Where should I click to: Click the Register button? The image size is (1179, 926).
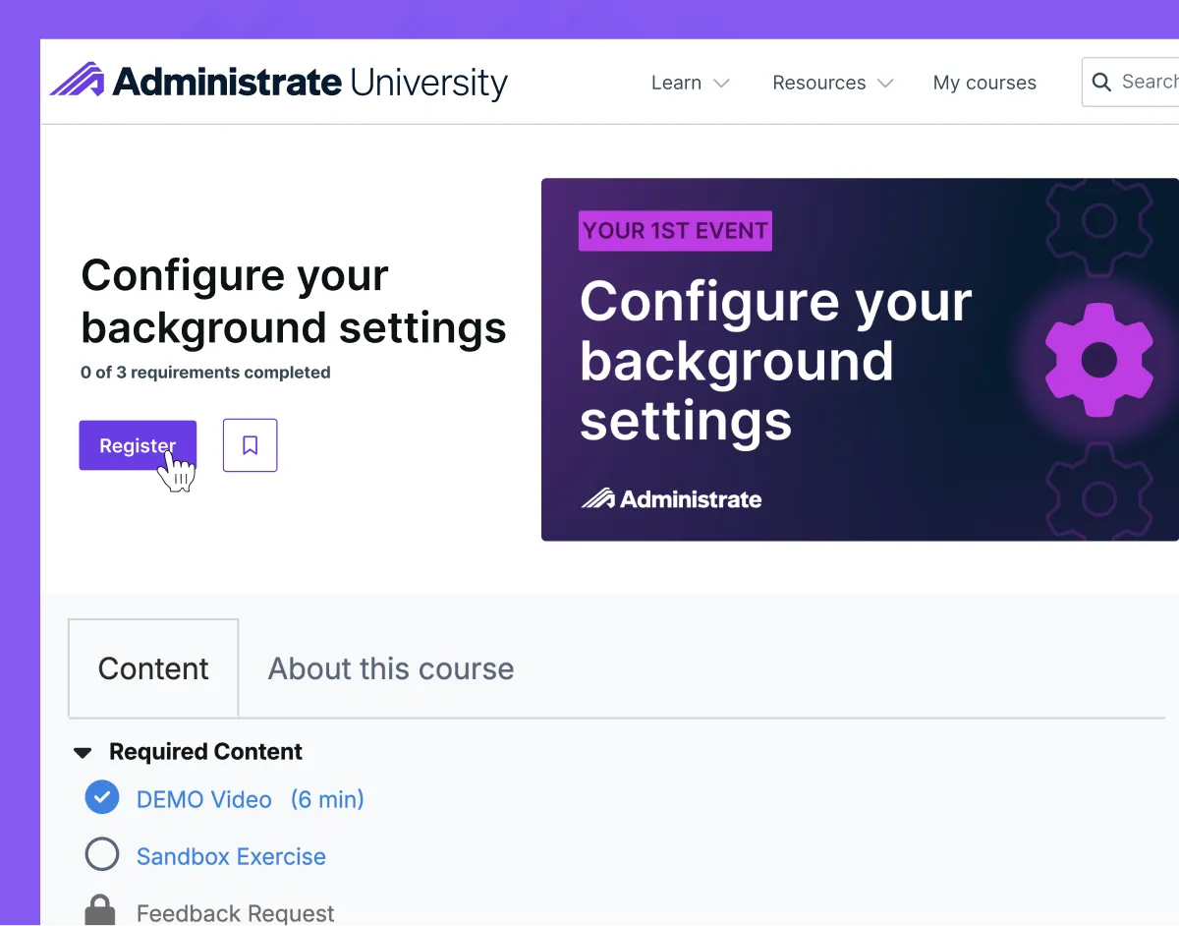pos(138,445)
